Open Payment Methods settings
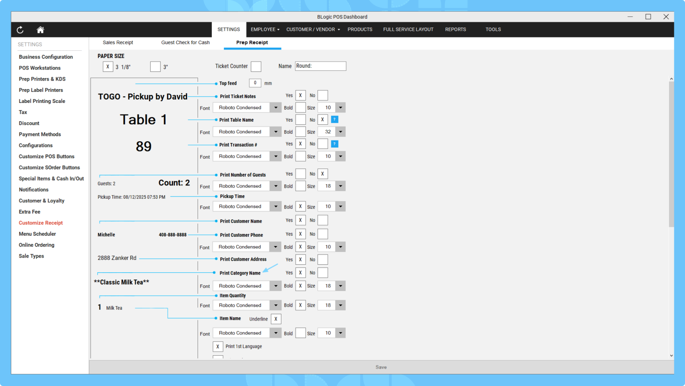This screenshot has width=685, height=386. coord(40,134)
